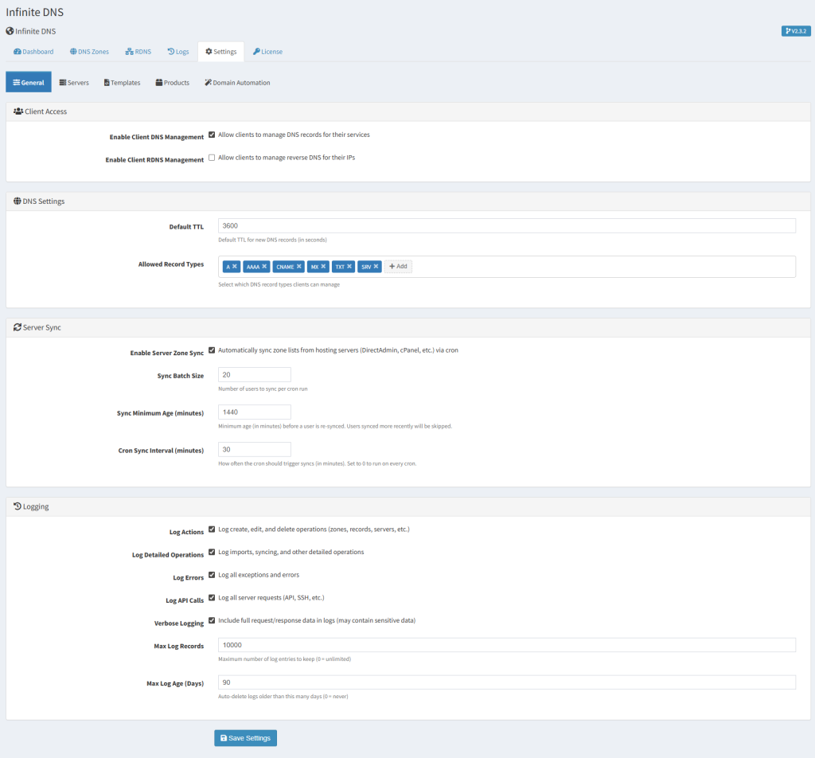This screenshot has width=815, height=758.
Task: Uncheck Enable Server Zone Sync
Action: point(212,350)
